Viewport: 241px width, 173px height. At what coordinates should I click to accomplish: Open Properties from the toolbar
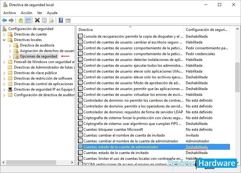(x=44, y=21)
